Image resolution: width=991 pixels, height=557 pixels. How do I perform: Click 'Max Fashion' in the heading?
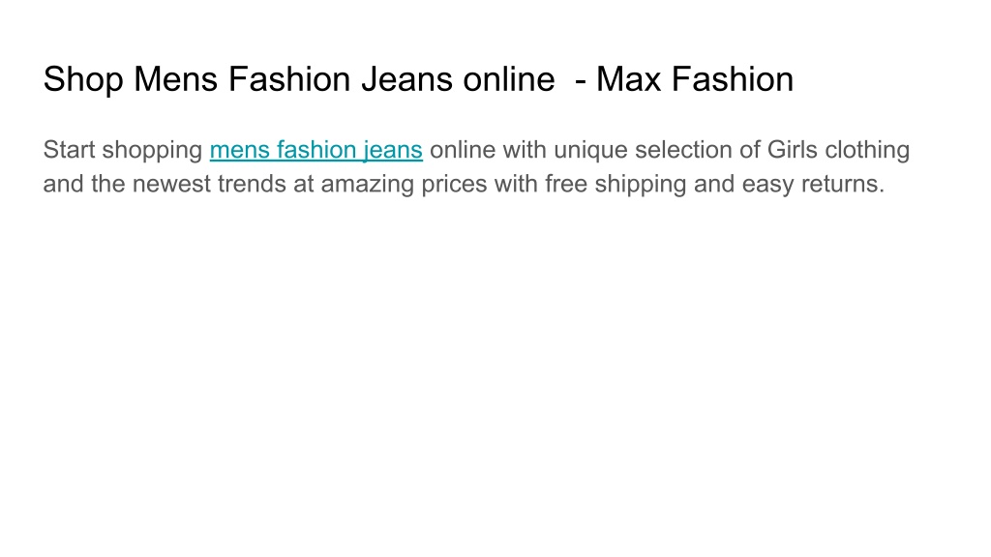695,79
